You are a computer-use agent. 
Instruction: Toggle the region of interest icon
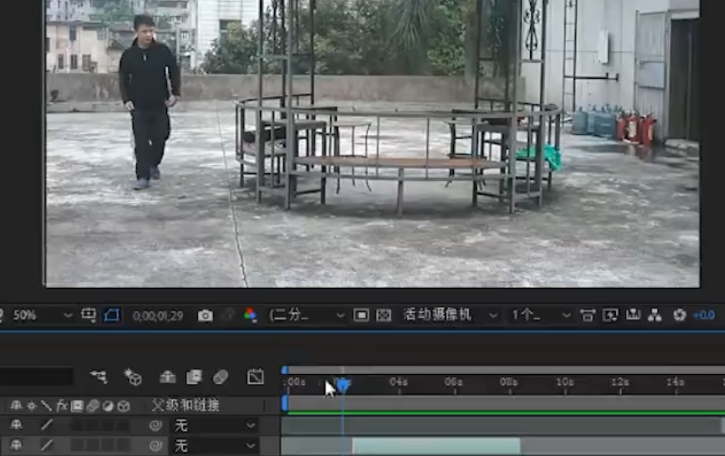tap(361, 316)
